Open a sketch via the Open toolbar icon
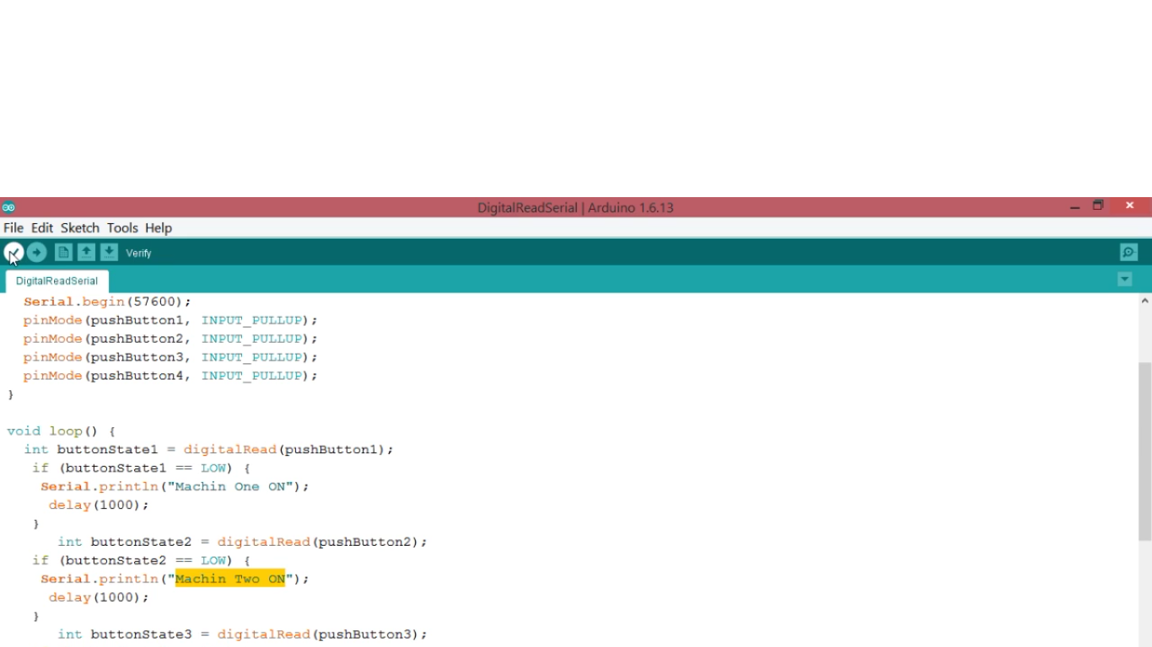 click(86, 252)
